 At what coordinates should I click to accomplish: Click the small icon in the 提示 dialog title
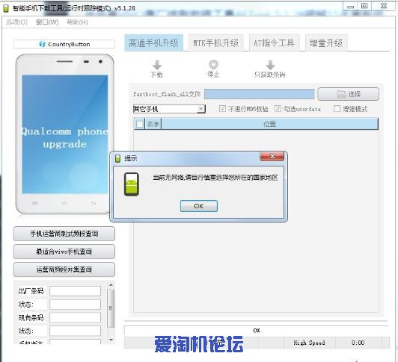[x=117, y=158]
